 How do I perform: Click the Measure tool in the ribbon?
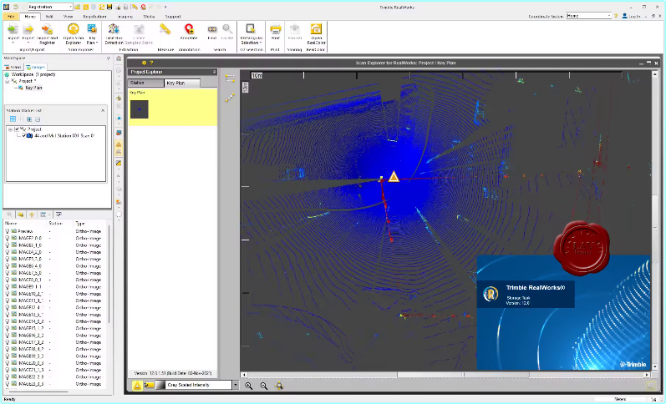click(x=165, y=30)
